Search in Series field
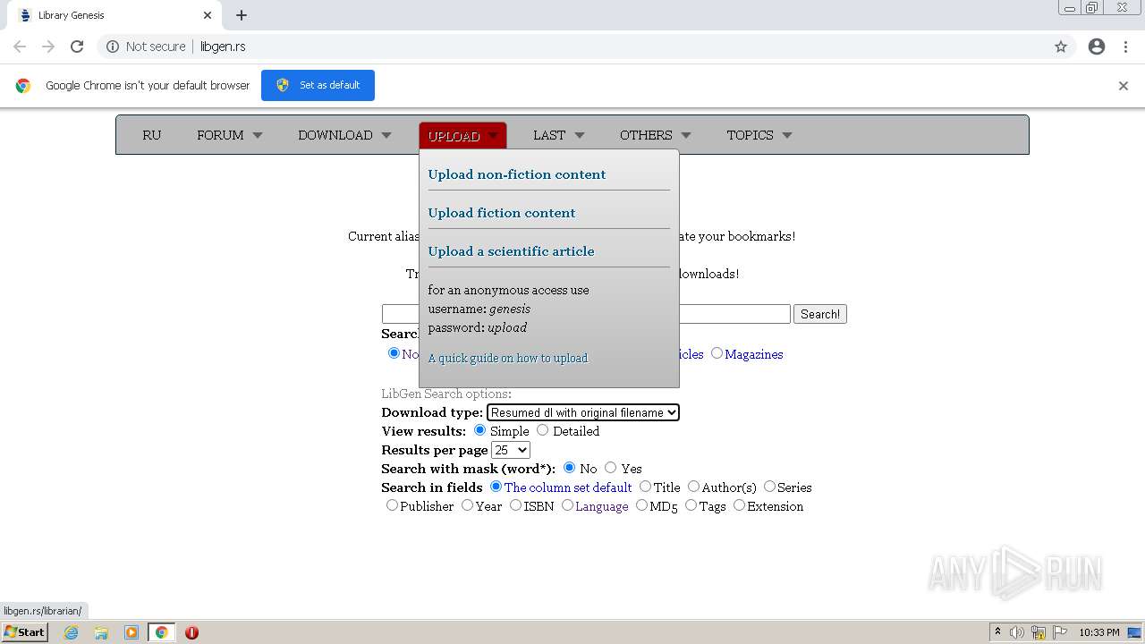 pos(769,487)
